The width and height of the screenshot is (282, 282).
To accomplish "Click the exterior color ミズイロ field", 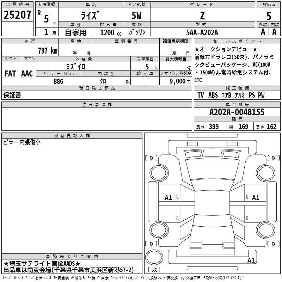I will [x=76, y=66].
